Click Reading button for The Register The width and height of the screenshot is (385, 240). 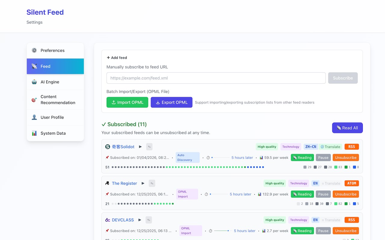coord(302,194)
